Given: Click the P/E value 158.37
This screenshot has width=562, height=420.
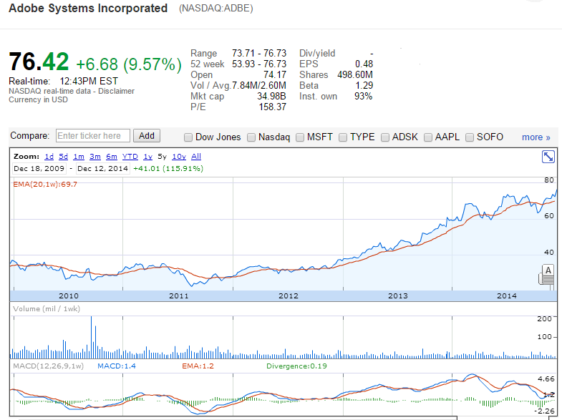Looking at the screenshot, I should point(272,107).
